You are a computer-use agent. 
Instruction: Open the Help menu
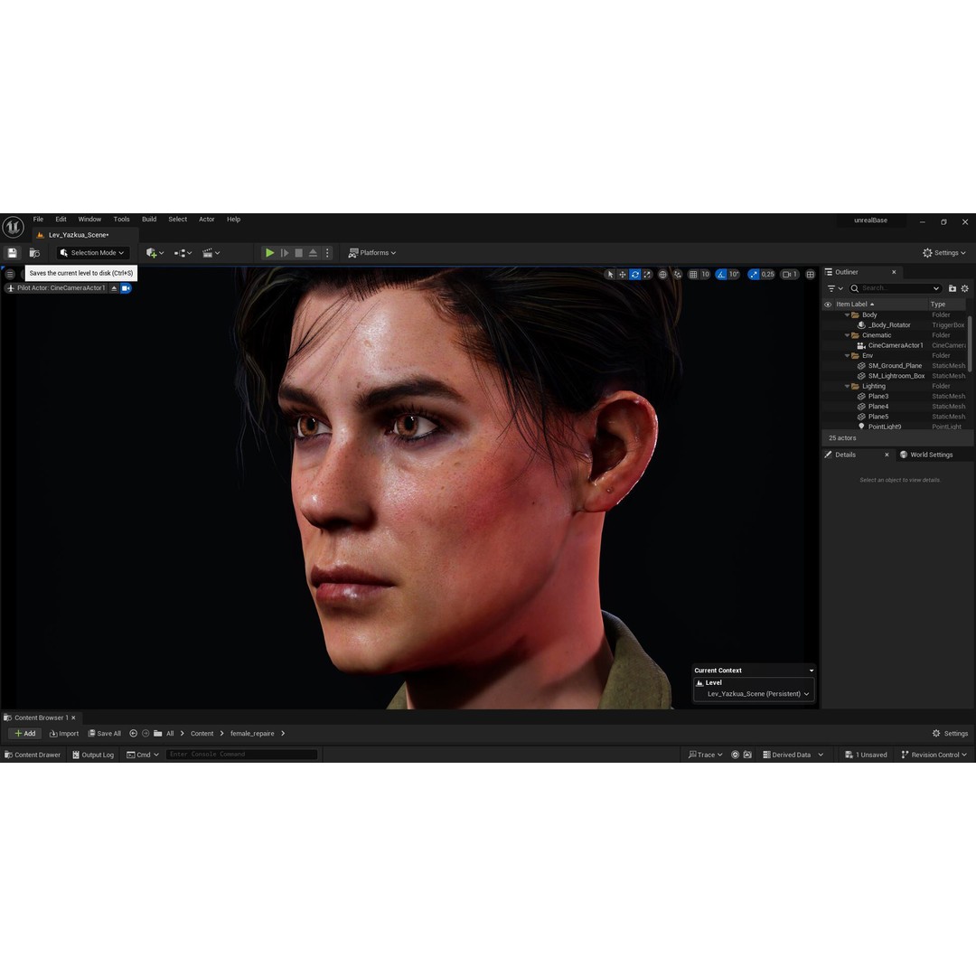[x=233, y=219]
